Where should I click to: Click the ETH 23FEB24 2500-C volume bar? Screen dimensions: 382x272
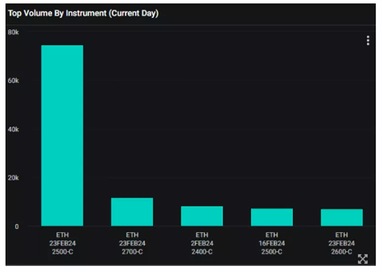coord(62,136)
